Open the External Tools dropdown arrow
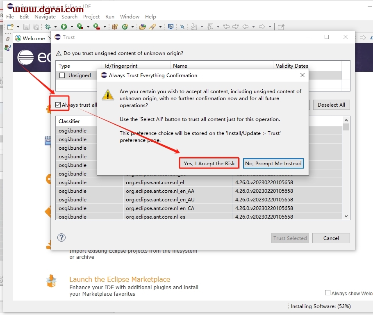373x315 pixels. coord(105,27)
